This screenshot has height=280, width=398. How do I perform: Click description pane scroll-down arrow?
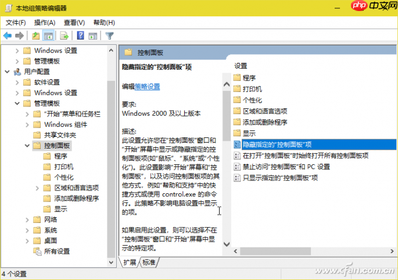pyautogui.click(x=227, y=244)
